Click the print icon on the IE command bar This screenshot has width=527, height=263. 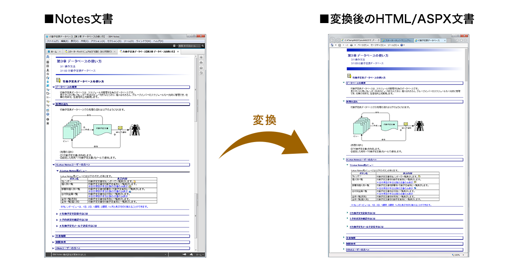pos(351,45)
